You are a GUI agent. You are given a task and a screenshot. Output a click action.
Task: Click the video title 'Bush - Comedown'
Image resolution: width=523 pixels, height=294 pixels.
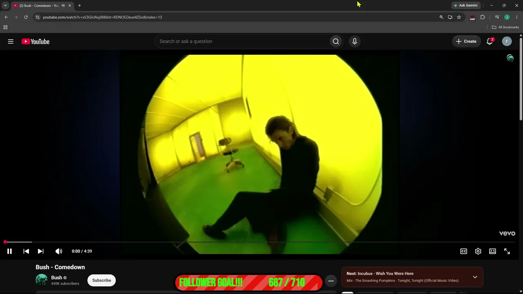click(60, 267)
